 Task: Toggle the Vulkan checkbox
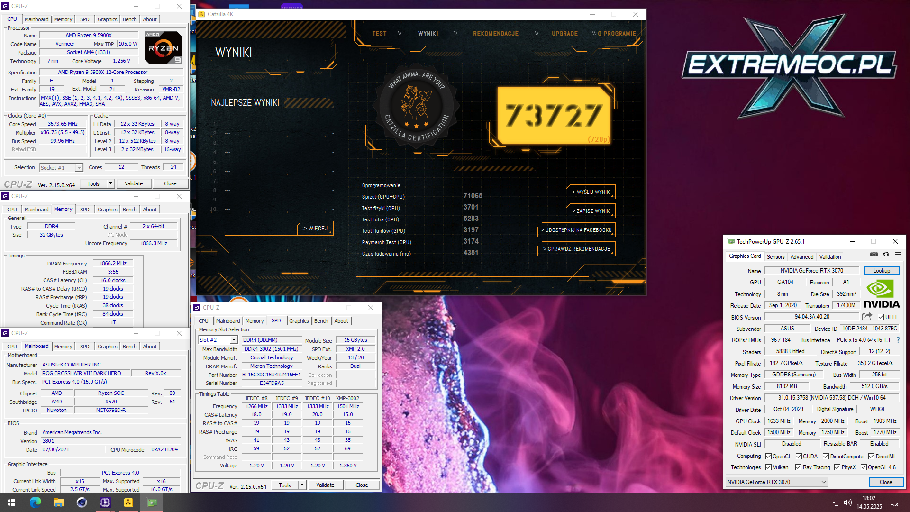point(768,467)
